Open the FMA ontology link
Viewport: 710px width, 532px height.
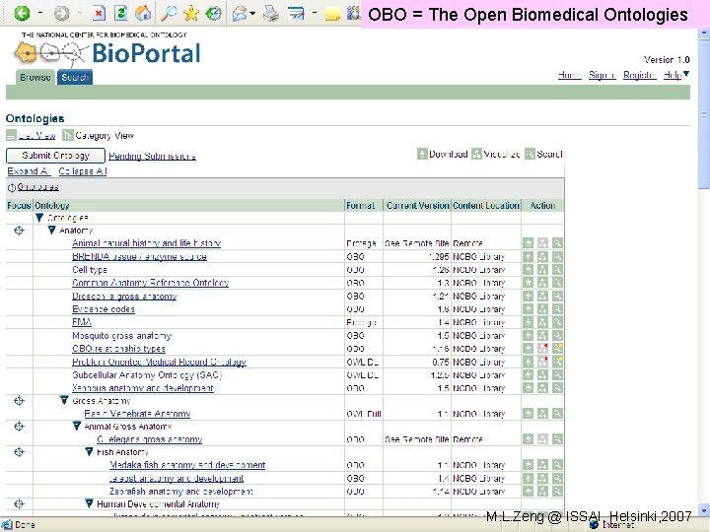click(x=82, y=322)
